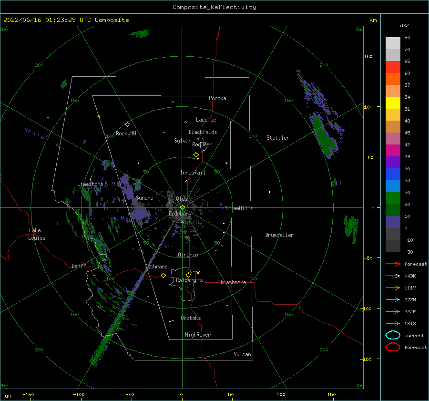Click the Drumheller label
This screenshot has height=401, width=429.
[x=279, y=235]
